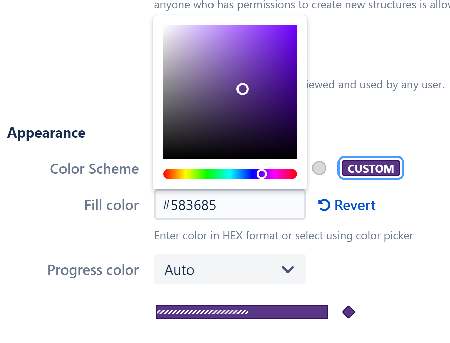The width and height of the screenshot is (450, 343).
Task: Click vivid violet top-right corner of saturation area
Action: [x=295, y=27]
